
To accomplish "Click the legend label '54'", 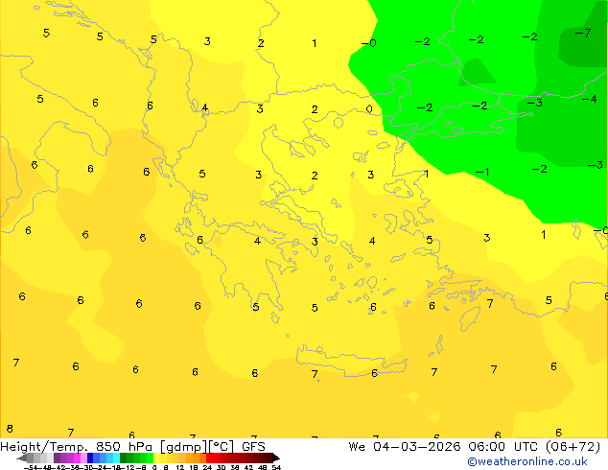I will point(276,467).
